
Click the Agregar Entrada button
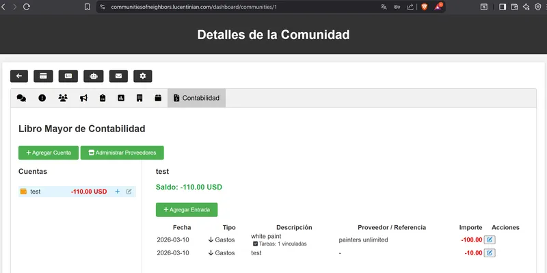(x=187, y=210)
